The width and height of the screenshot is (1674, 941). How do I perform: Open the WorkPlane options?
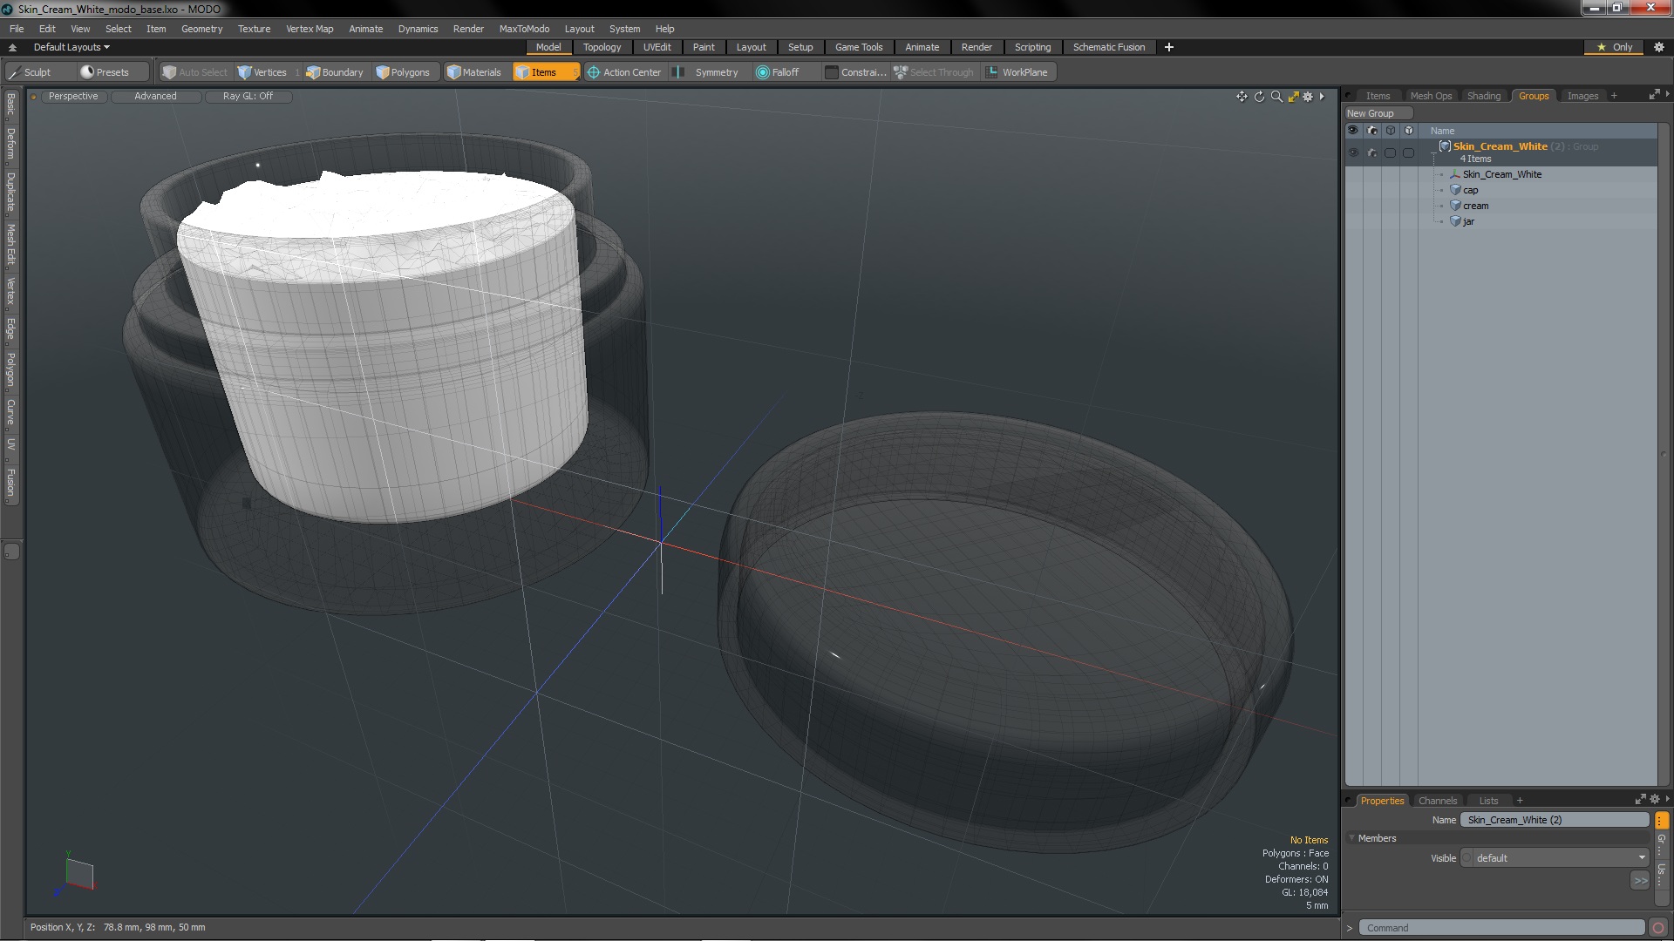pyautogui.click(x=1017, y=72)
